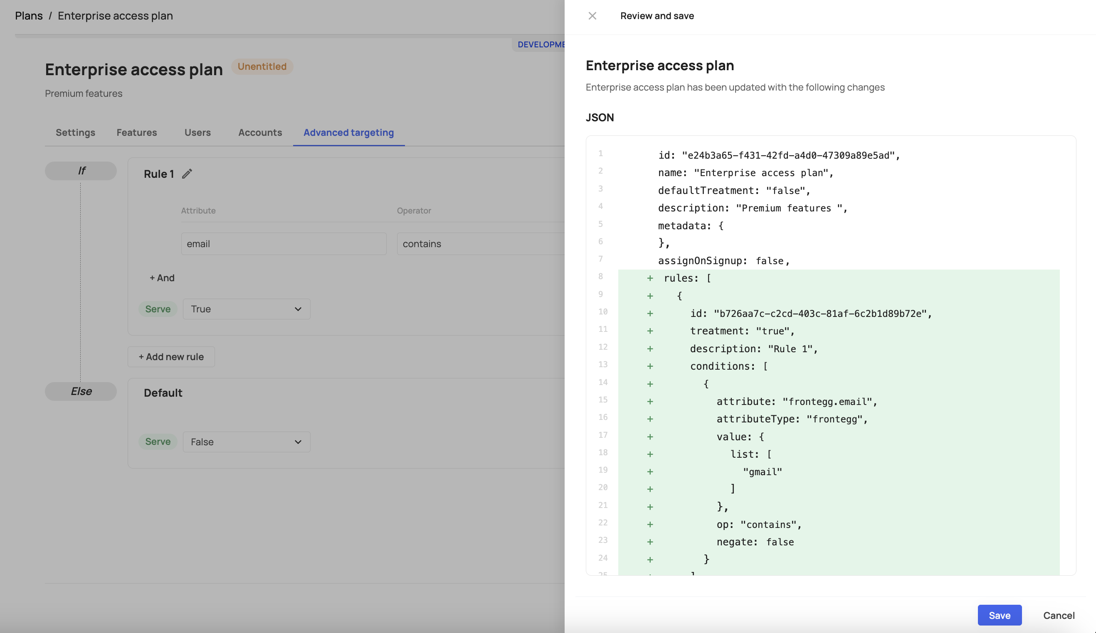Switch to the Settings tab
This screenshot has width=1096, height=633.
coord(75,132)
